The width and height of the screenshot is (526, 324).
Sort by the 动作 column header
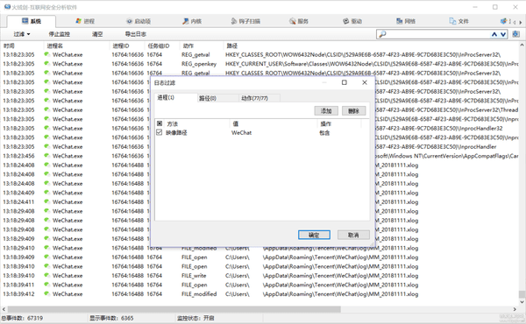[188, 46]
